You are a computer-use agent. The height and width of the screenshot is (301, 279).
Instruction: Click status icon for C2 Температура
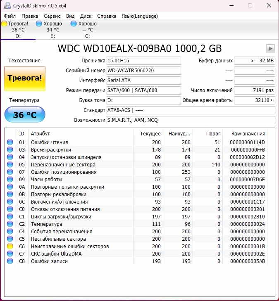click(10, 224)
